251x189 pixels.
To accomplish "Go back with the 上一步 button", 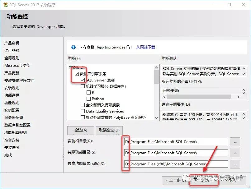I will tap(176, 181).
